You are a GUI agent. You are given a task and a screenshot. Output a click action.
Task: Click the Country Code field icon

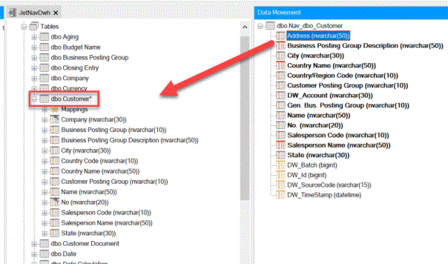[55, 161]
